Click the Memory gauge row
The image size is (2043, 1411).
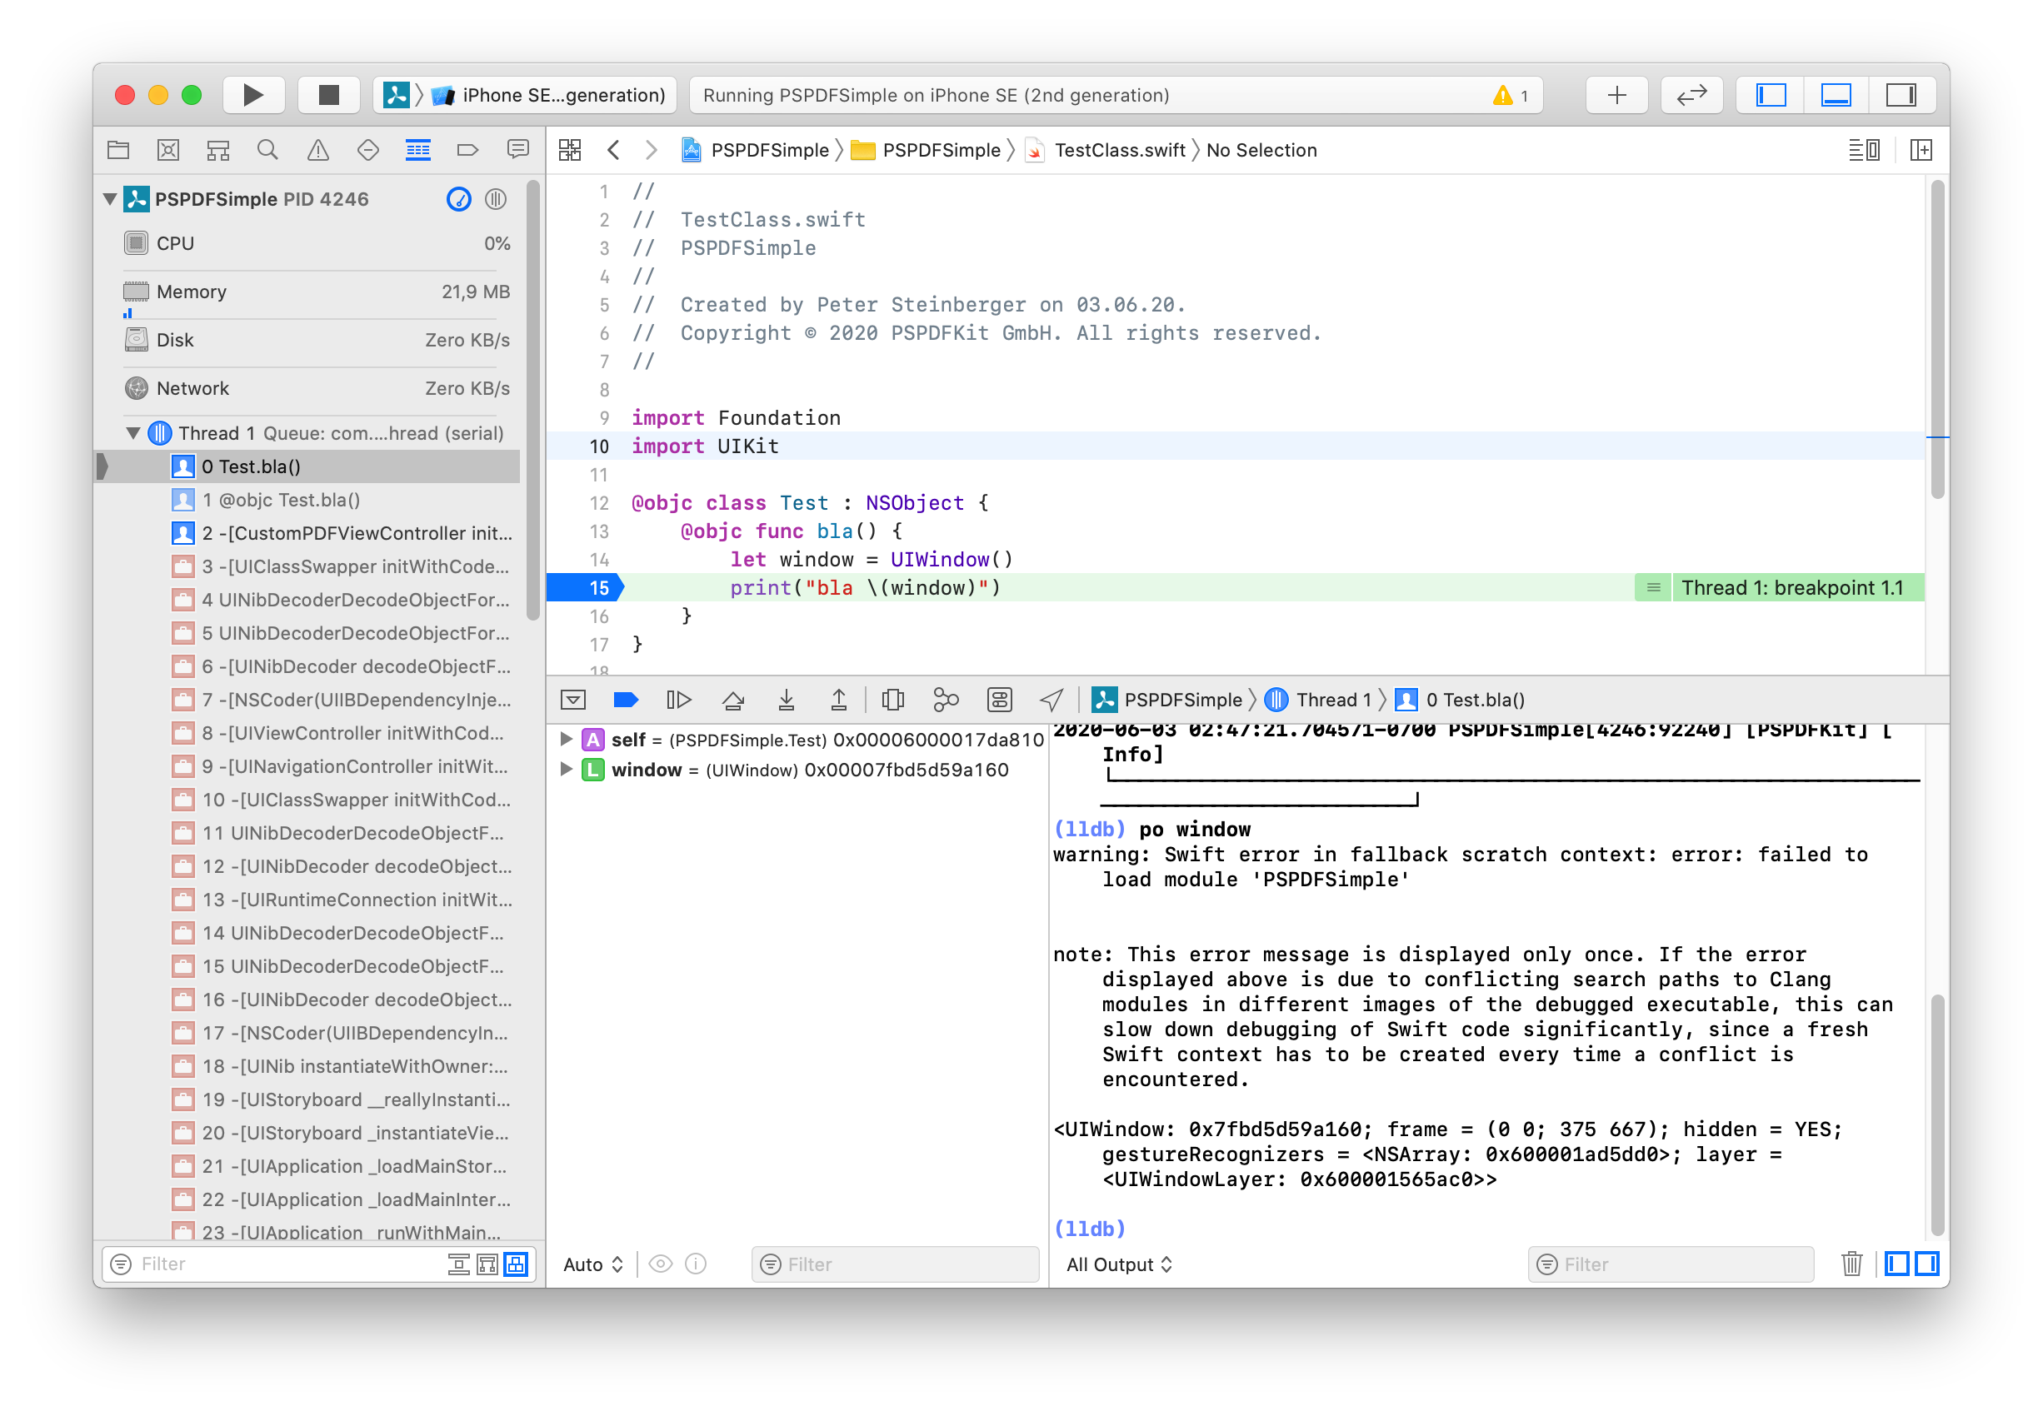pos(317,292)
